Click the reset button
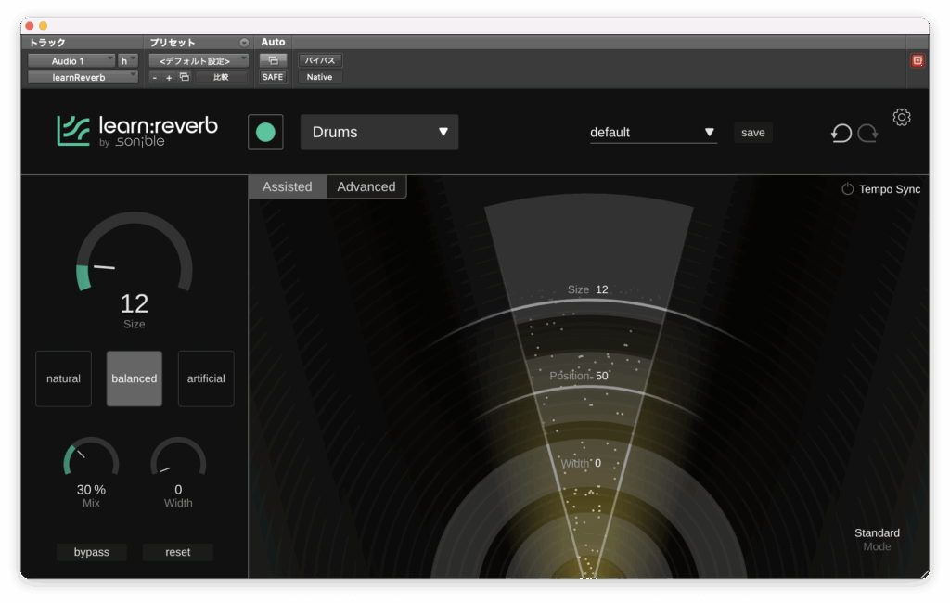Image resolution: width=950 pixels, height=603 pixels. [x=177, y=552]
